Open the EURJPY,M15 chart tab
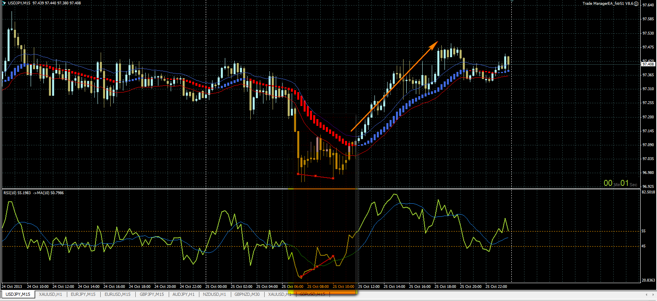The image size is (657, 301). click(83, 294)
